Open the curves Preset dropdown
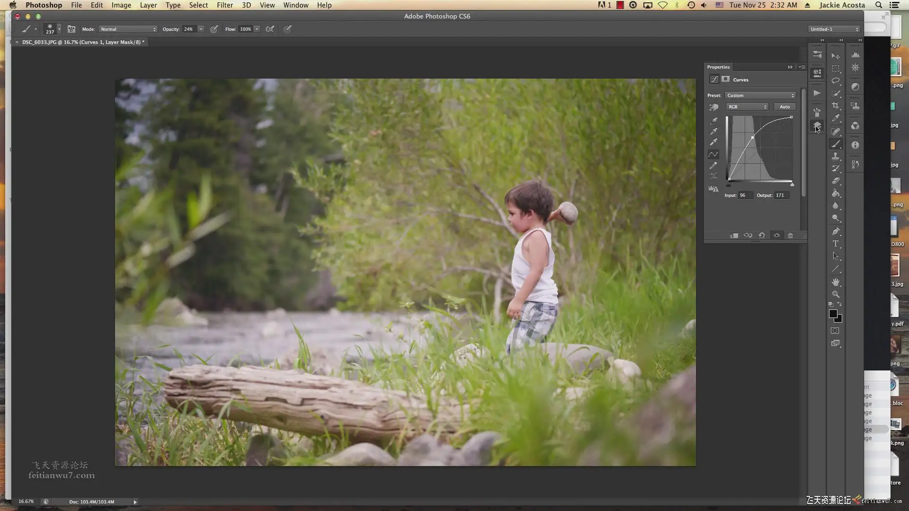 click(760, 96)
